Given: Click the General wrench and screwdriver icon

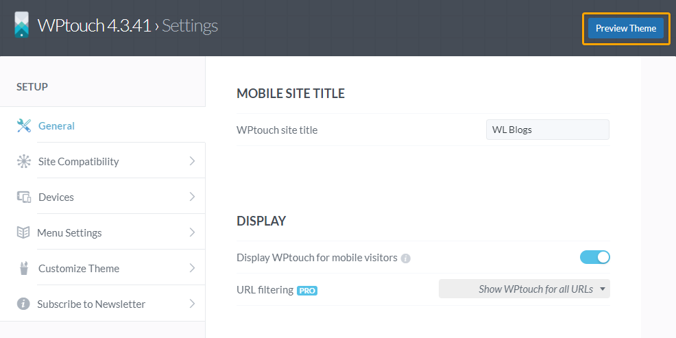Looking at the screenshot, I should point(24,125).
